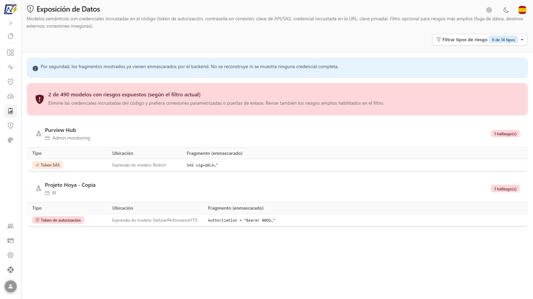533x299 pixels.
Task: Open the dashboard layout sidebar icon
Action: 11,52
